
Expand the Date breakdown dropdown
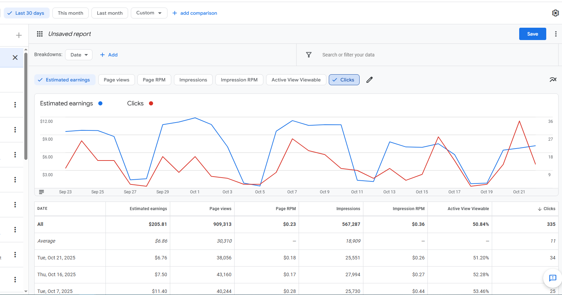[x=79, y=55]
